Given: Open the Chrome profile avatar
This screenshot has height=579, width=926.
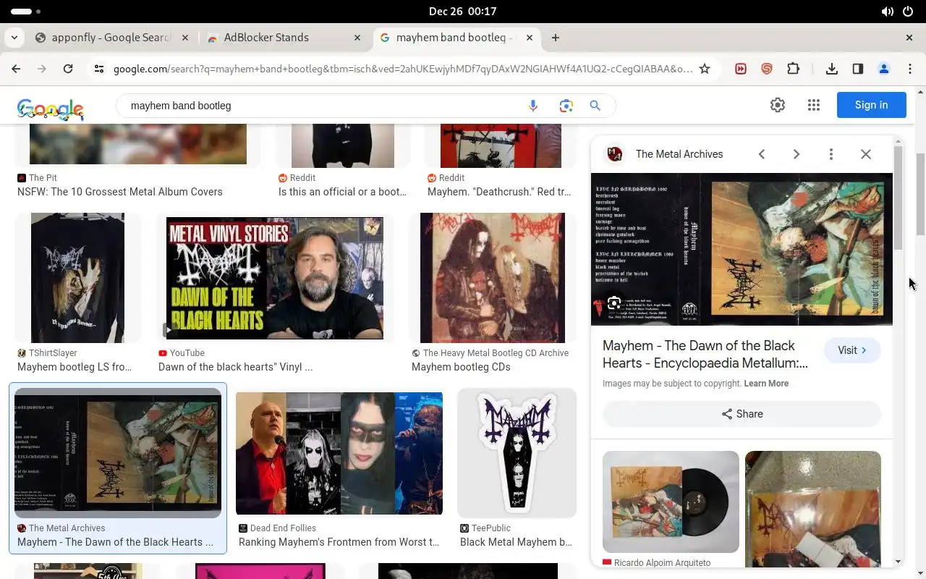Looking at the screenshot, I should coord(883,69).
